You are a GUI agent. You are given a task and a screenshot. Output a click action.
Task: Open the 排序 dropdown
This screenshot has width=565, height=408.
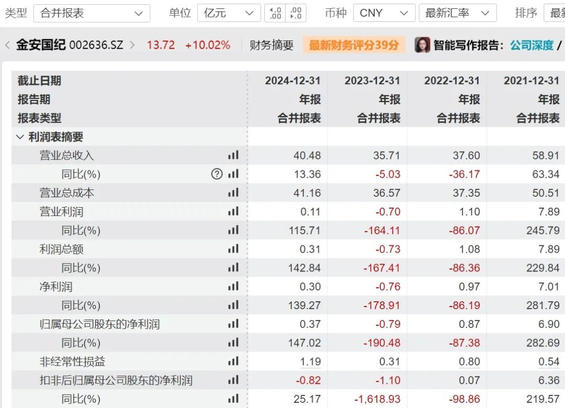[555, 13]
